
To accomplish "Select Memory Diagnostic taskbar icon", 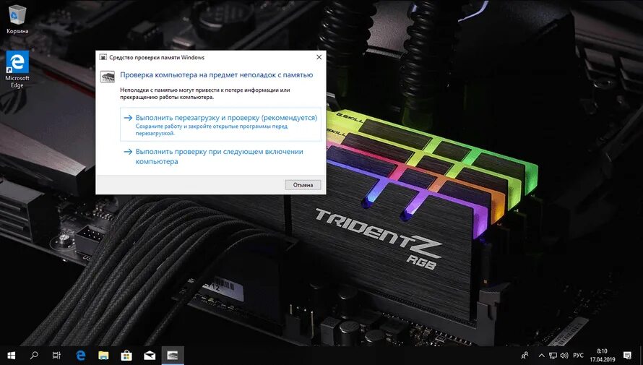I will [173, 355].
